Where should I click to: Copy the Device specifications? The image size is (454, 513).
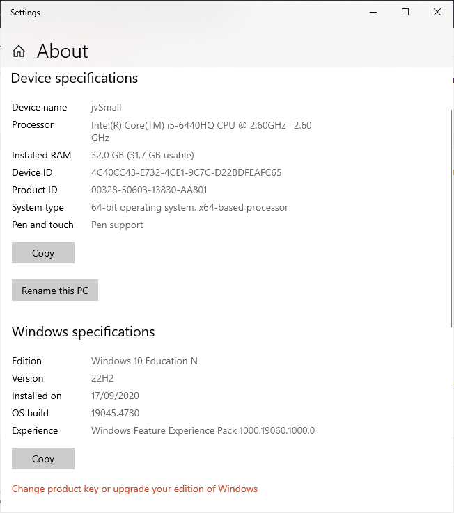(43, 253)
